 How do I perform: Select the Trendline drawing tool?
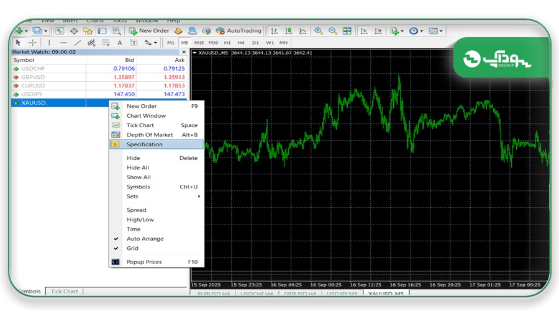(x=78, y=43)
